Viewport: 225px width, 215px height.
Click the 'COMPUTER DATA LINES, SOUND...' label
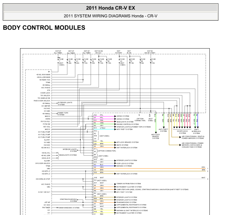click(x=152, y=189)
